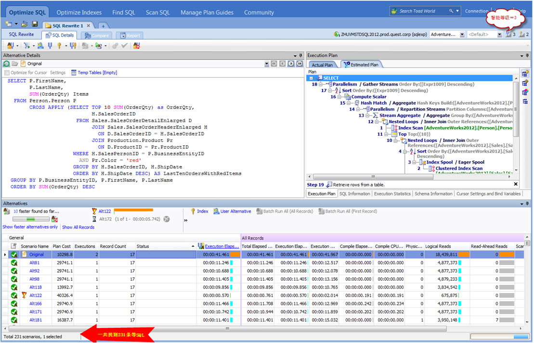Toggle the Optimize for Cursor checkbox
Screen dimensions: 534x343
pos(7,73)
